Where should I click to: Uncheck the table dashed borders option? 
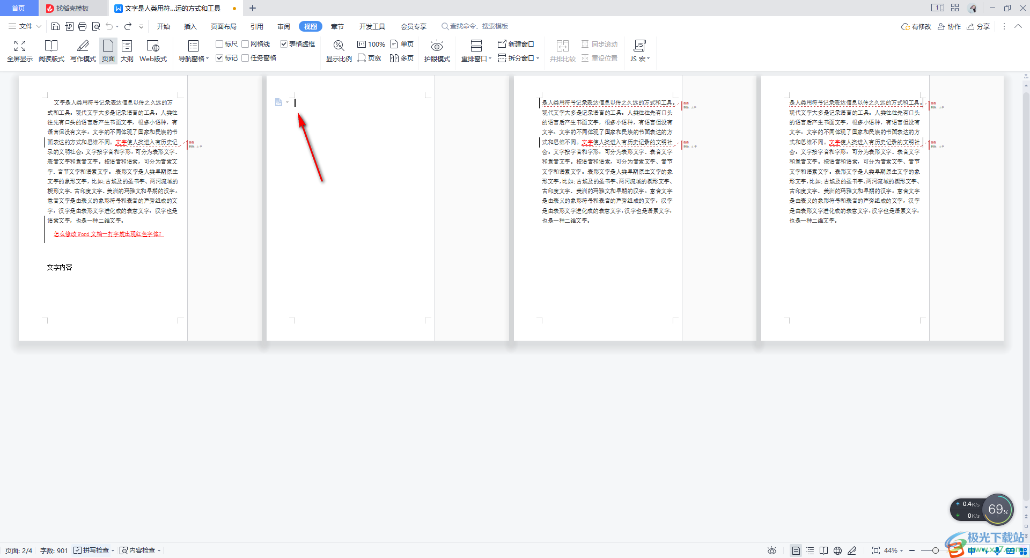click(284, 44)
